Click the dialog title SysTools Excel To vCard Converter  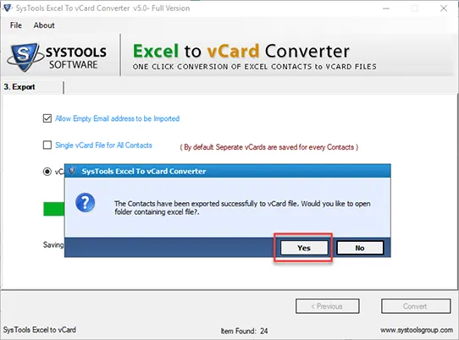(144, 172)
